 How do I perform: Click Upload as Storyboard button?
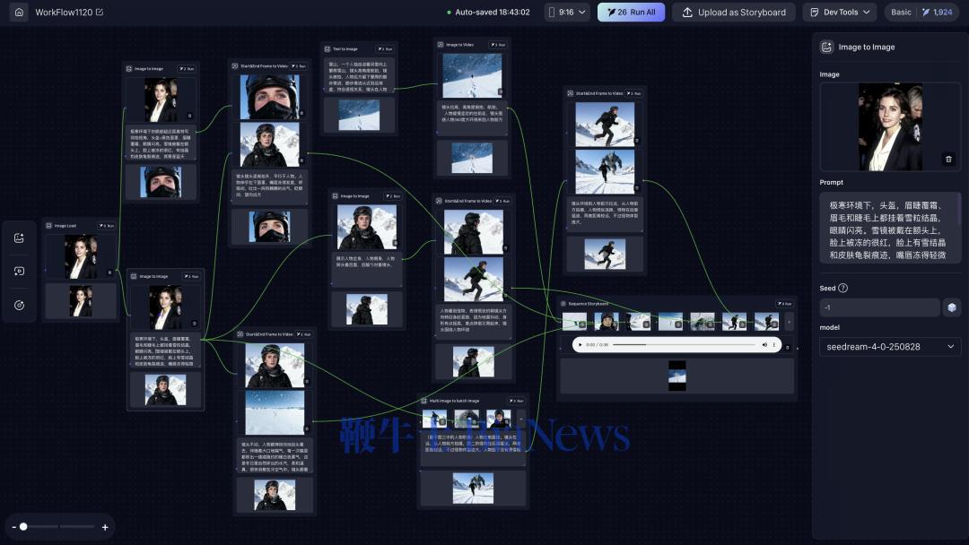tap(734, 13)
